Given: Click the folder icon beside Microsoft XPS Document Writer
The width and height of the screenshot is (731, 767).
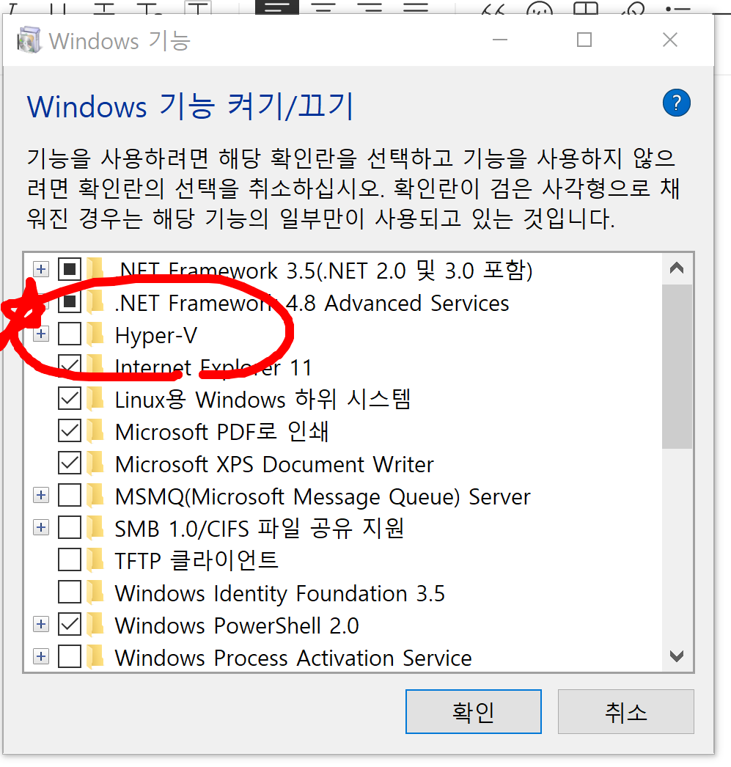Looking at the screenshot, I should [x=95, y=463].
